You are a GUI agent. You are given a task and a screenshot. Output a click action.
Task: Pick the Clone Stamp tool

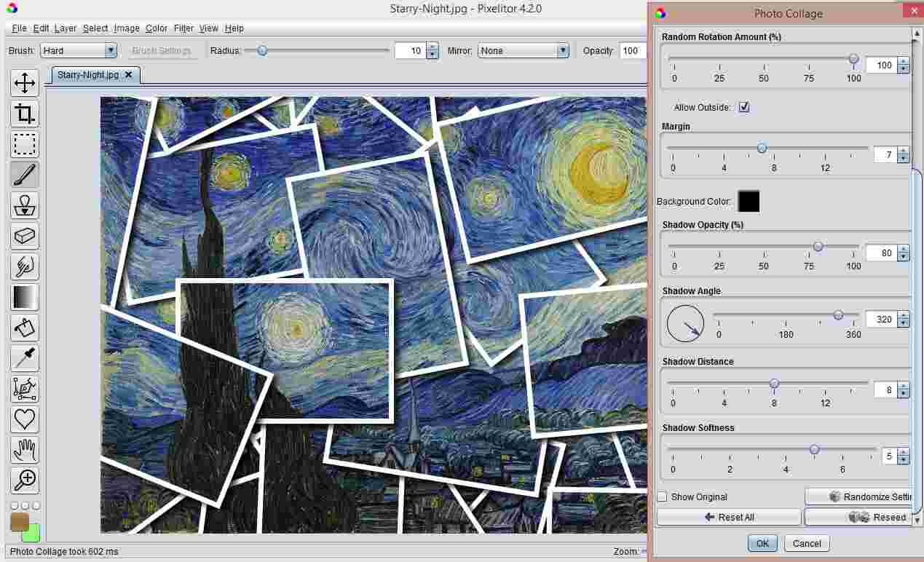pyautogui.click(x=25, y=206)
